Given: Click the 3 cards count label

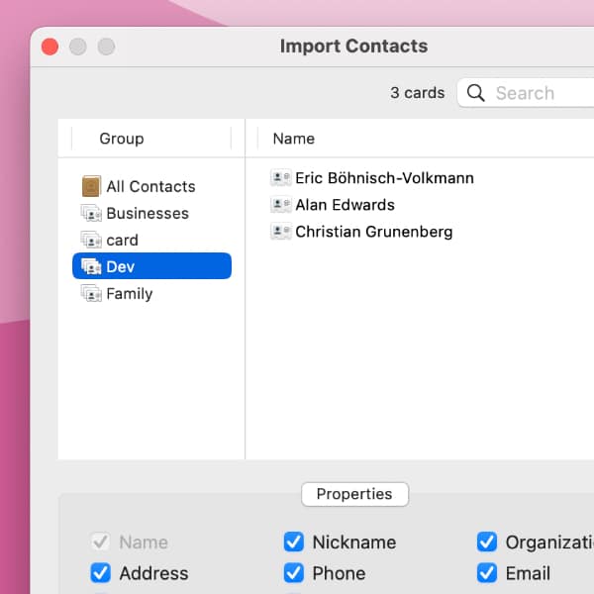Looking at the screenshot, I should 418,93.
